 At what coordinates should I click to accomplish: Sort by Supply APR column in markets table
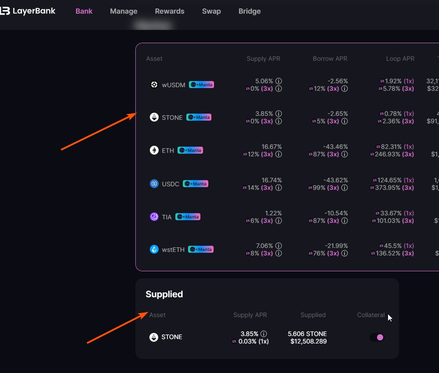pyautogui.click(x=264, y=59)
